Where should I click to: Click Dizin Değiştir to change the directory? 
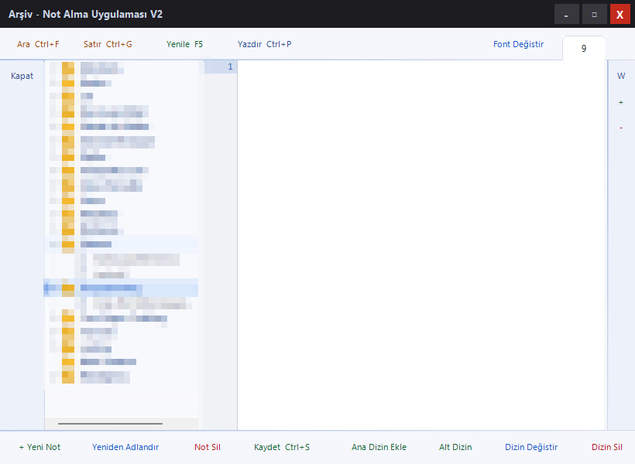(x=531, y=447)
